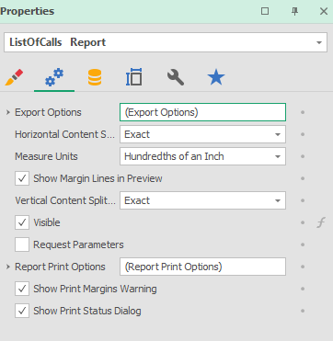This screenshot has height=341, width=333.
Task: Click the Horizontal Content S... label
Action: [x=65, y=134]
